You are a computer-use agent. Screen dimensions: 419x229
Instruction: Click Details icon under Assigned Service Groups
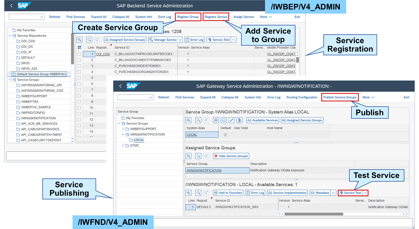[x=189, y=156]
